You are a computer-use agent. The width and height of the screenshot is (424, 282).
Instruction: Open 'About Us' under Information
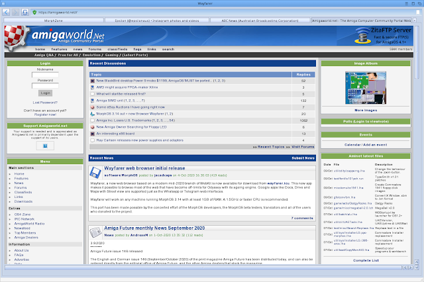click(x=21, y=250)
